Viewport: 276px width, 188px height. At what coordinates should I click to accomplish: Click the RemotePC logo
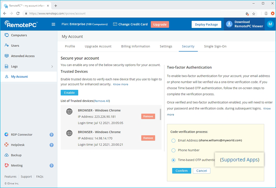coord(21,24)
